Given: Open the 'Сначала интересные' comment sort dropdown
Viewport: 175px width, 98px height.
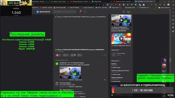Looking at the screenshot, I should [61, 60].
